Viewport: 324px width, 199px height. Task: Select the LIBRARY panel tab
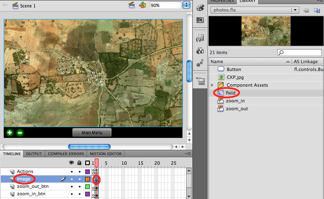point(247,1)
